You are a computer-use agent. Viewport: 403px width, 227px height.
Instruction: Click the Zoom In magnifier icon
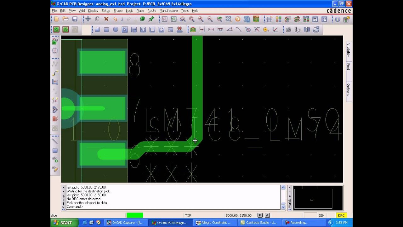pos(201,19)
